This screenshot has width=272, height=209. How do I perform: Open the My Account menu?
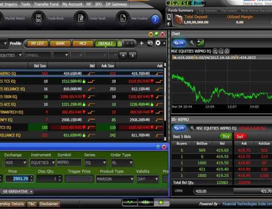[73, 4]
